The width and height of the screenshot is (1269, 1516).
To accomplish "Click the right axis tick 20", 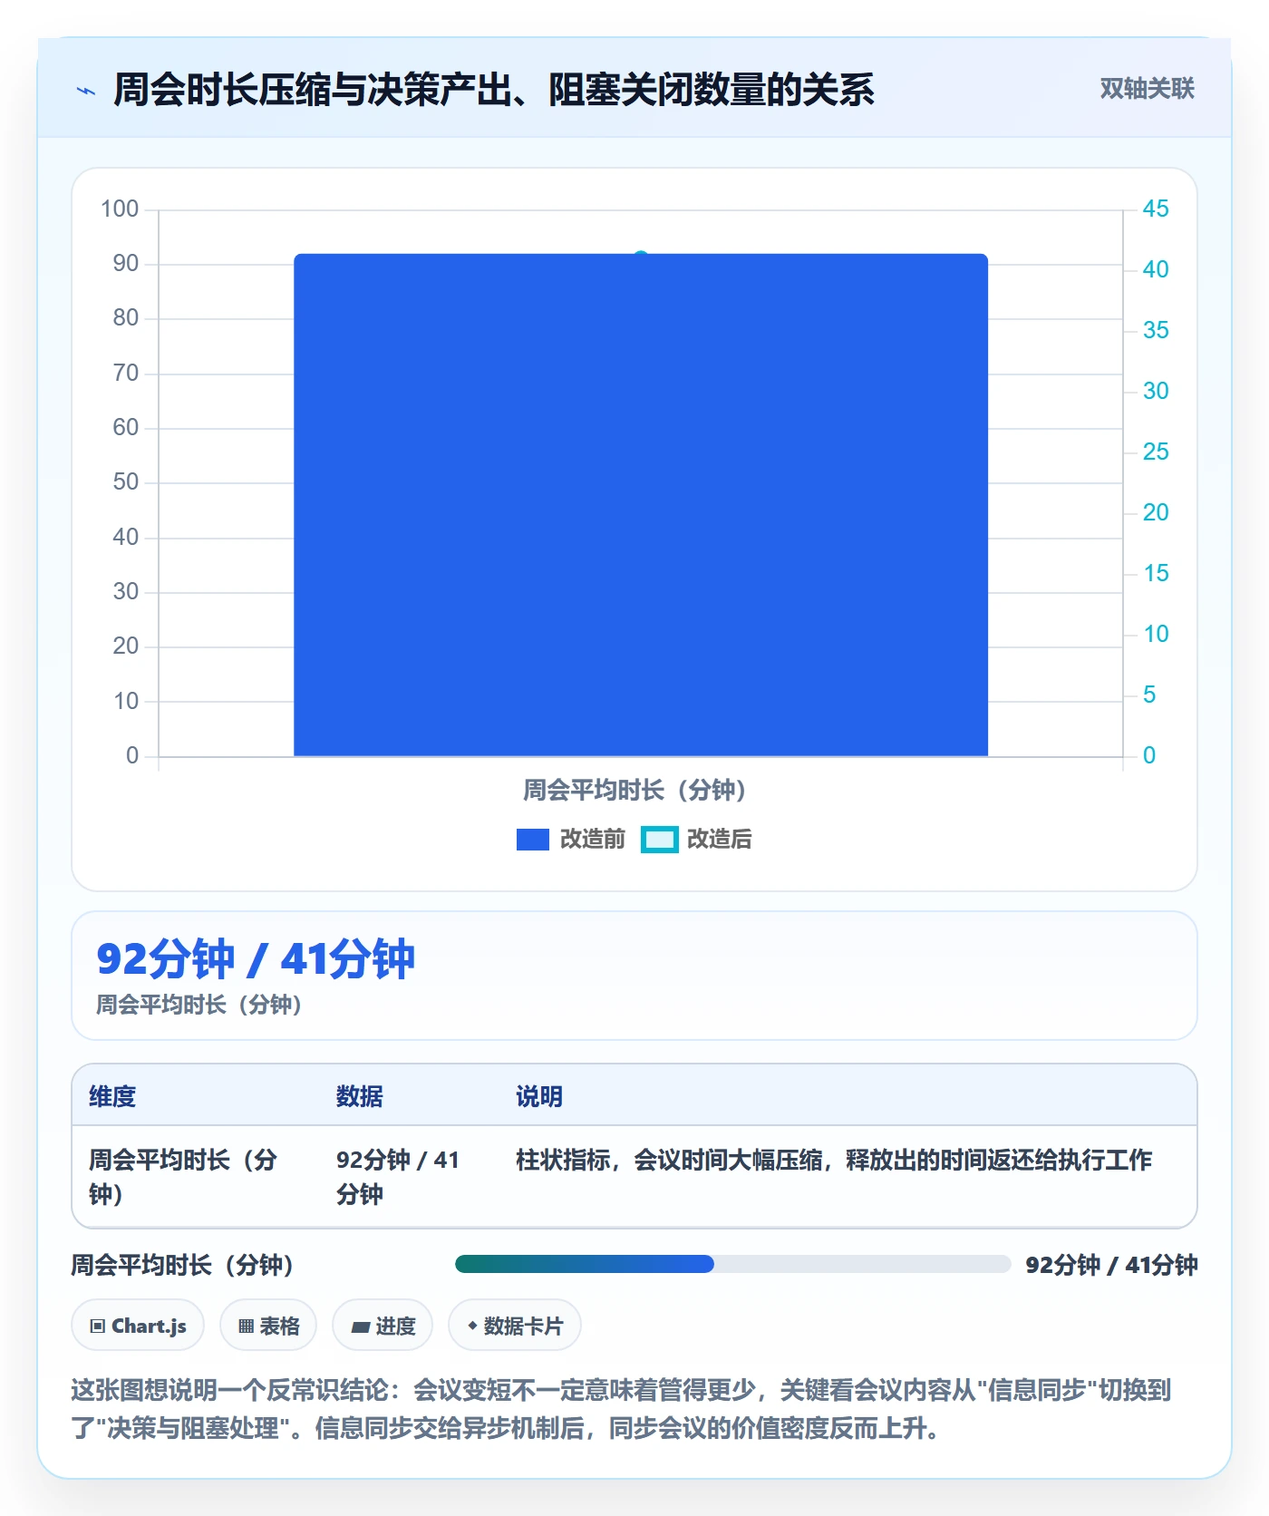I will pyautogui.click(x=1156, y=513).
